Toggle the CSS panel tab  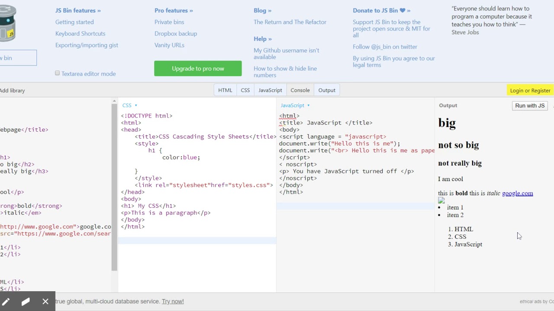tap(245, 90)
